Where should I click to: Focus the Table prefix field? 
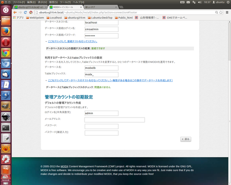102,74
